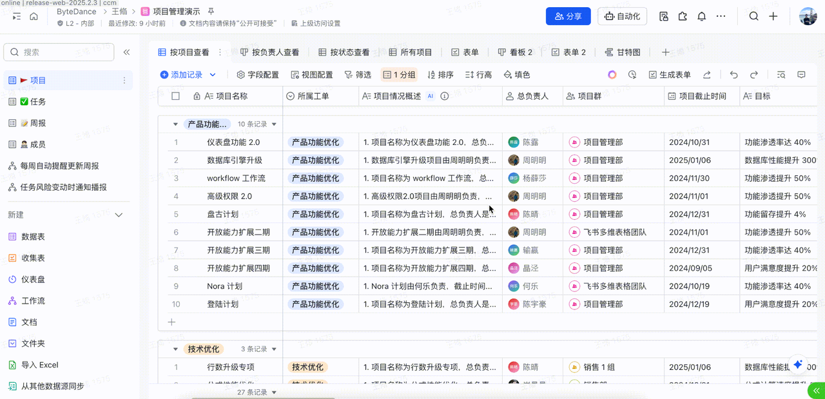The width and height of the screenshot is (825, 399).
Task: Open the 填色 color fill tool
Action: 517,75
